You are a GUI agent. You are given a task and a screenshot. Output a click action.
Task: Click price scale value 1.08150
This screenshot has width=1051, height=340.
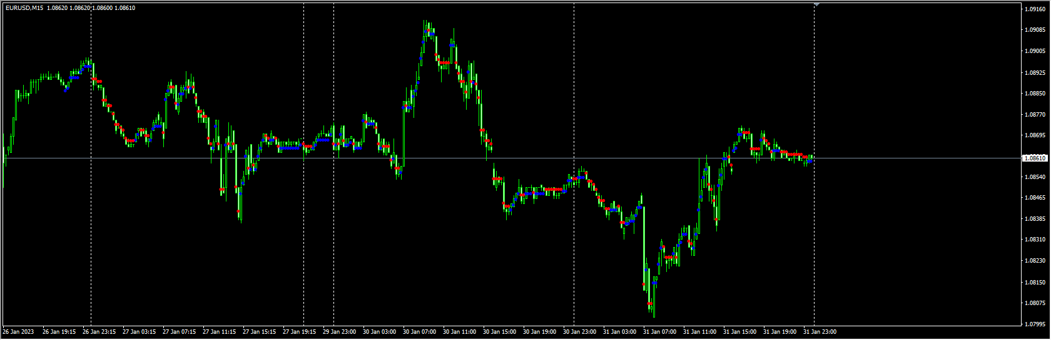pos(1036,283)
